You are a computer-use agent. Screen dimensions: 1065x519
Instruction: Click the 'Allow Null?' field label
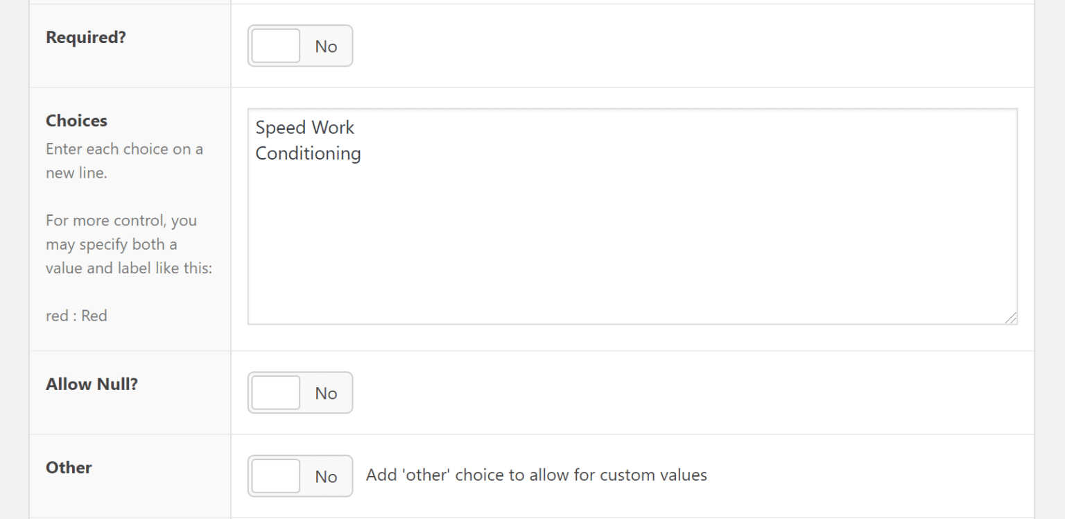(x=92, y=384)
